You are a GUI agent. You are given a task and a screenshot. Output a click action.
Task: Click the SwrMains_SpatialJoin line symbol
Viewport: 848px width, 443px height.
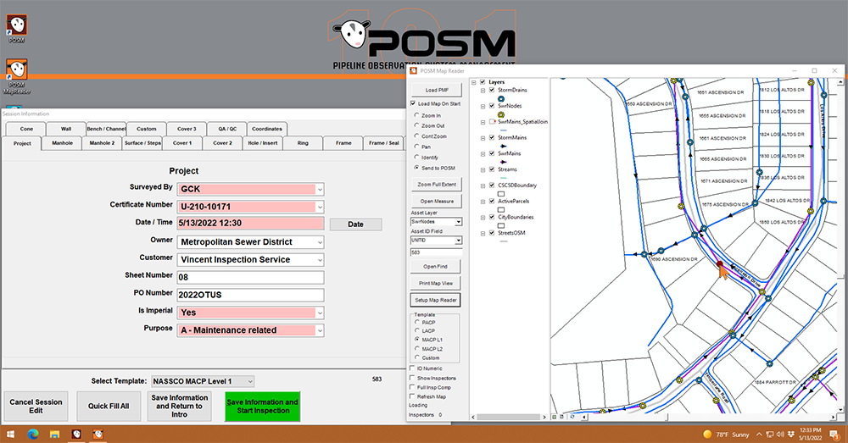pos(503,130)
